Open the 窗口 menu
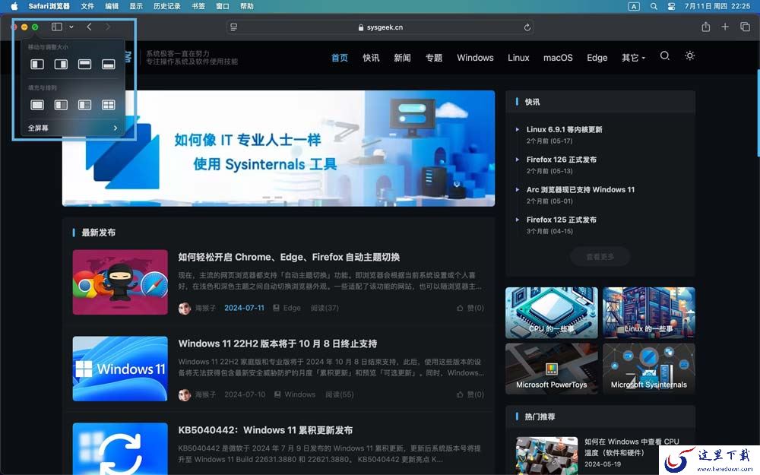The height and width of the screenshot is (475, 760). [x=223, y=6]
